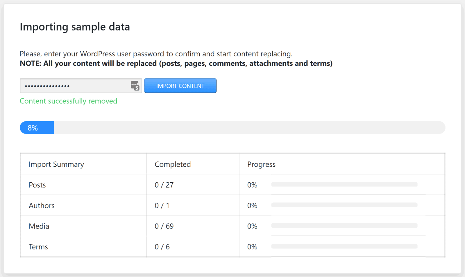465x277 pixels.
Task: Click the IMPORT CONTENT button
Action: tap(180, 86)
